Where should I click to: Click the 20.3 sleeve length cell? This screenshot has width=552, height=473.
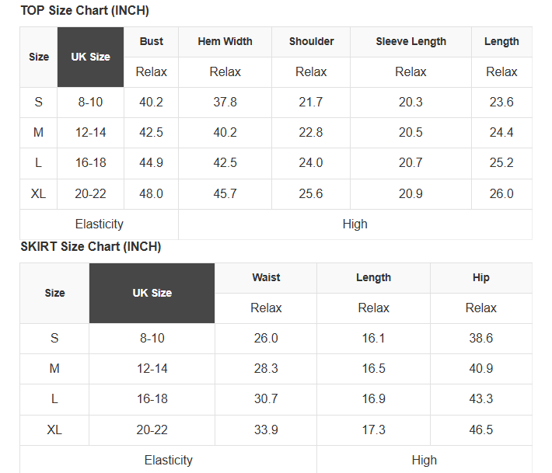click(x=411, y=102)
